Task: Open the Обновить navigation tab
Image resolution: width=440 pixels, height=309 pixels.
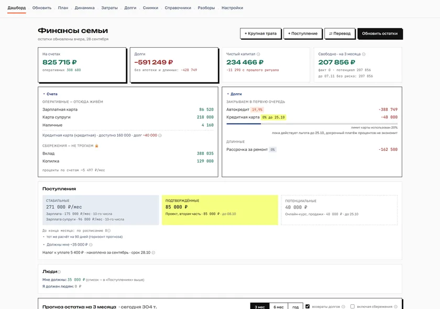Action: [42, 8]
